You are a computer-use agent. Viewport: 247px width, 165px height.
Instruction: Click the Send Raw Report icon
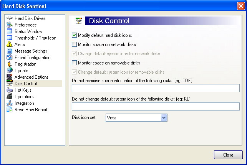tap(10, 110)
